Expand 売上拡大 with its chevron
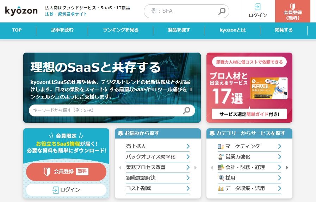316x202 pixels. 188,146
